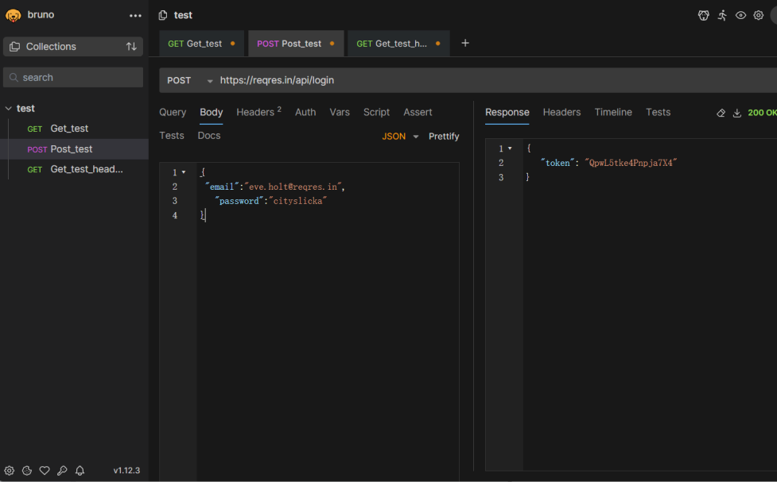
Task: Click the heart icon in bottom bar
Action: pos(45,471)
